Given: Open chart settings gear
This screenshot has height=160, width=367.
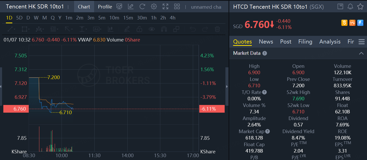Looking at the screenshot, I should 154,7.
